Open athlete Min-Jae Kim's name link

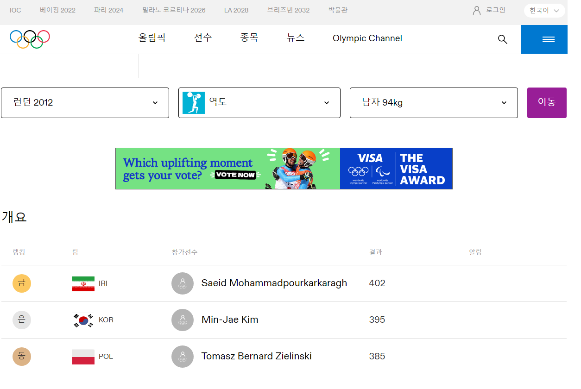pyautogui.click(x=230, y=320)
